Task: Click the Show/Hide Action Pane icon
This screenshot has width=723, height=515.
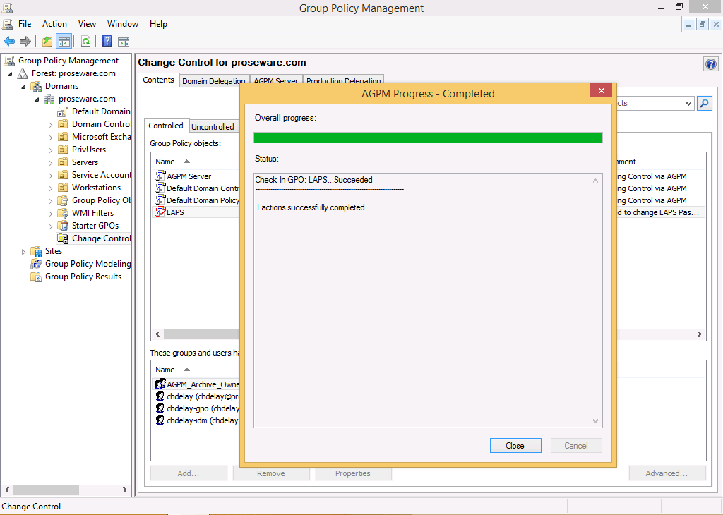Action: (x=124, y=42)
